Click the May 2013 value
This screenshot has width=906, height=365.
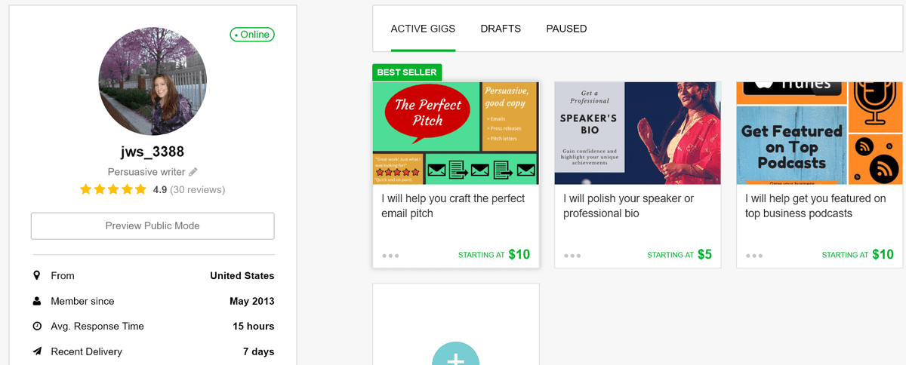(252, 301)
